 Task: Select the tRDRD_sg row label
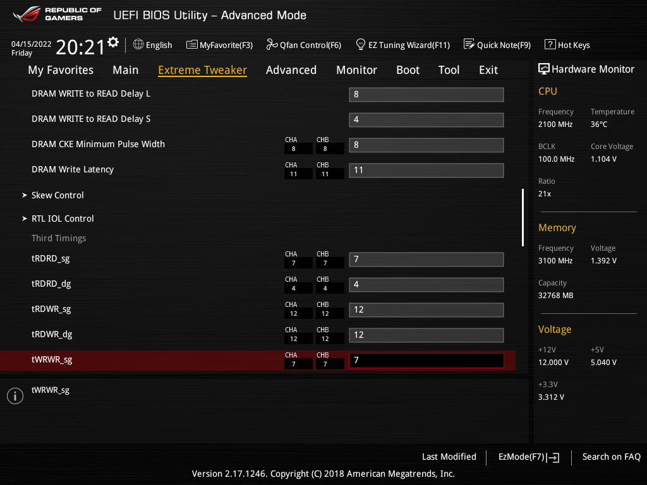pyautogui.click(x=51, y=259)
